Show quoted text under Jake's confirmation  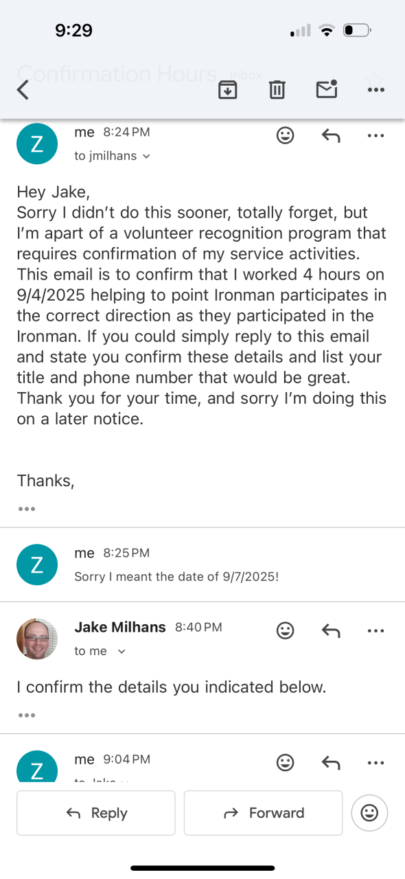click(x=26, y=715)
